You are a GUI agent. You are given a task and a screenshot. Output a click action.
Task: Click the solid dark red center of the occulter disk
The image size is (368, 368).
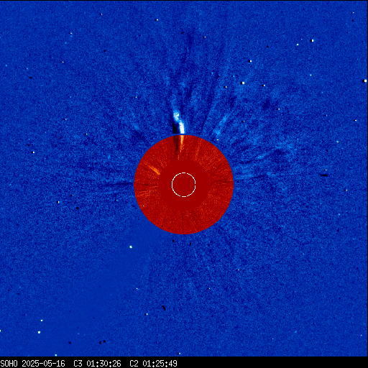[x=184, y=185]
